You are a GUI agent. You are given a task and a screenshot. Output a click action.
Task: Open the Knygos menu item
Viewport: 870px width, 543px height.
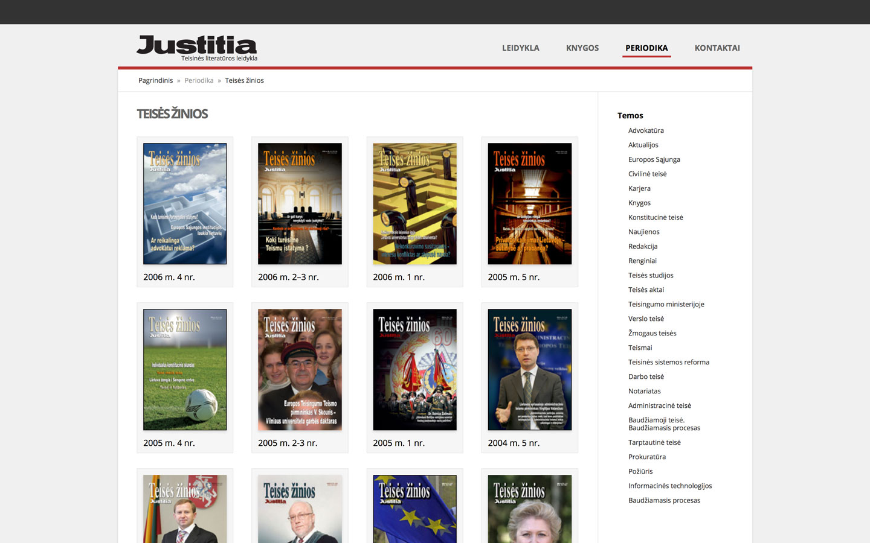[582, 48]
